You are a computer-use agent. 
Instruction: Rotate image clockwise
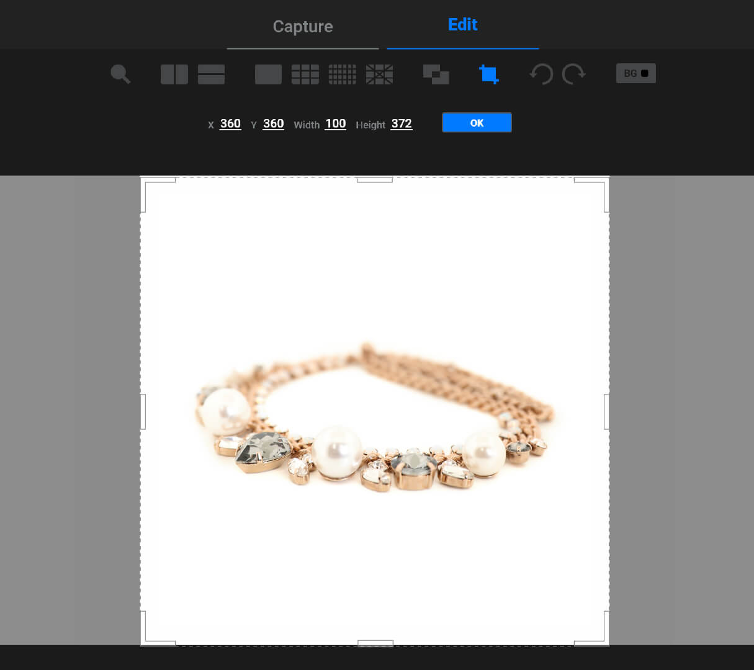click(573, 74)
